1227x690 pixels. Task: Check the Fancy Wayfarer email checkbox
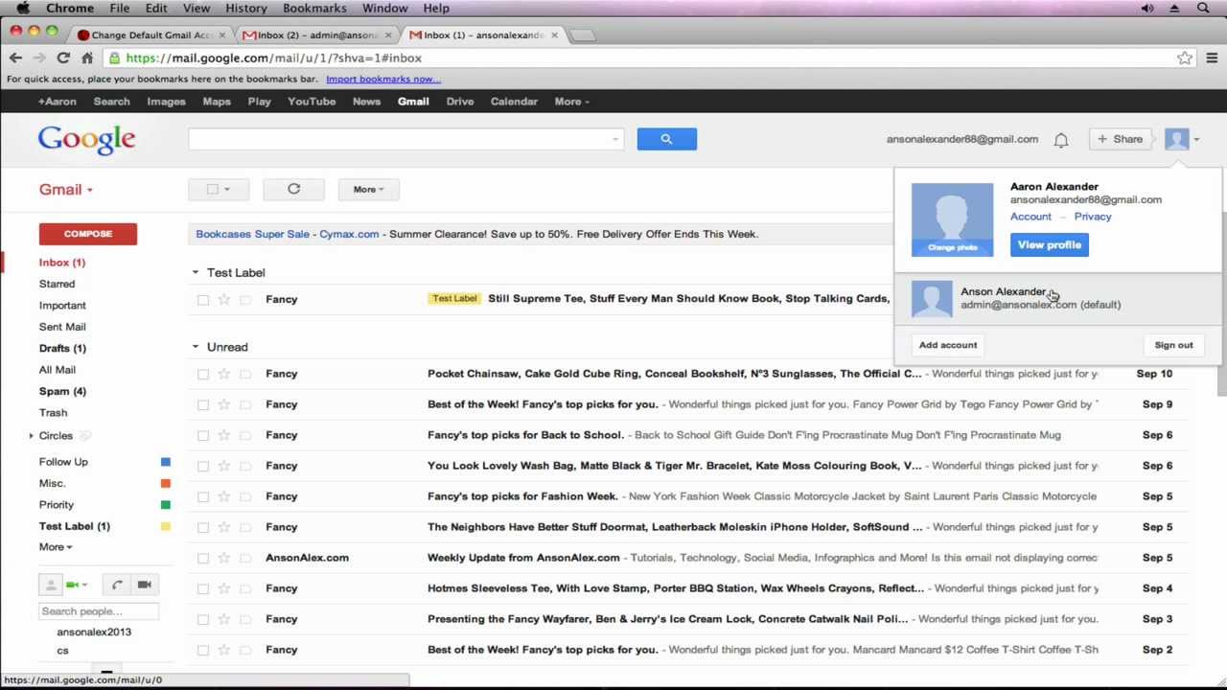(203, 619)
